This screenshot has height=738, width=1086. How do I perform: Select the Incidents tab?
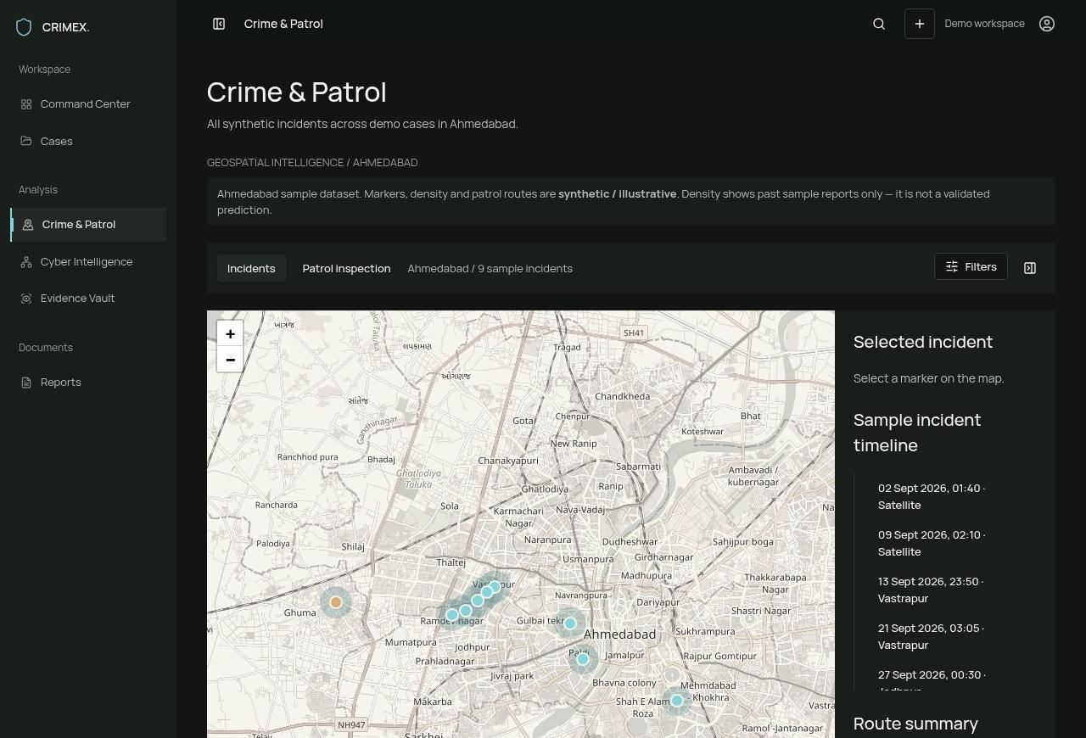pos(251,269)
